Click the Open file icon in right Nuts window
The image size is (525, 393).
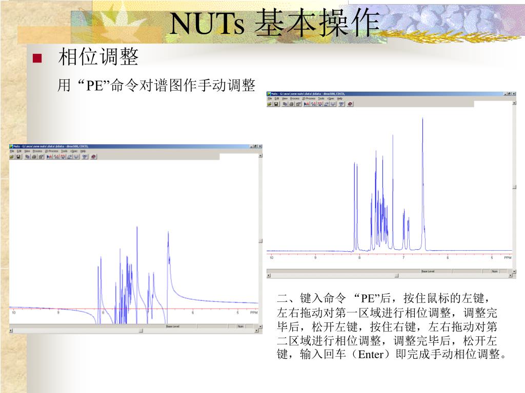tap(270, 104)
